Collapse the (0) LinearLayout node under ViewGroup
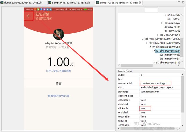Image resolution: width=186 pixels, height=132 pixels. point(150,47)
